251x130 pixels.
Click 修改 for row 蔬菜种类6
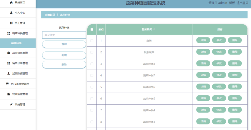click(219, 86)
